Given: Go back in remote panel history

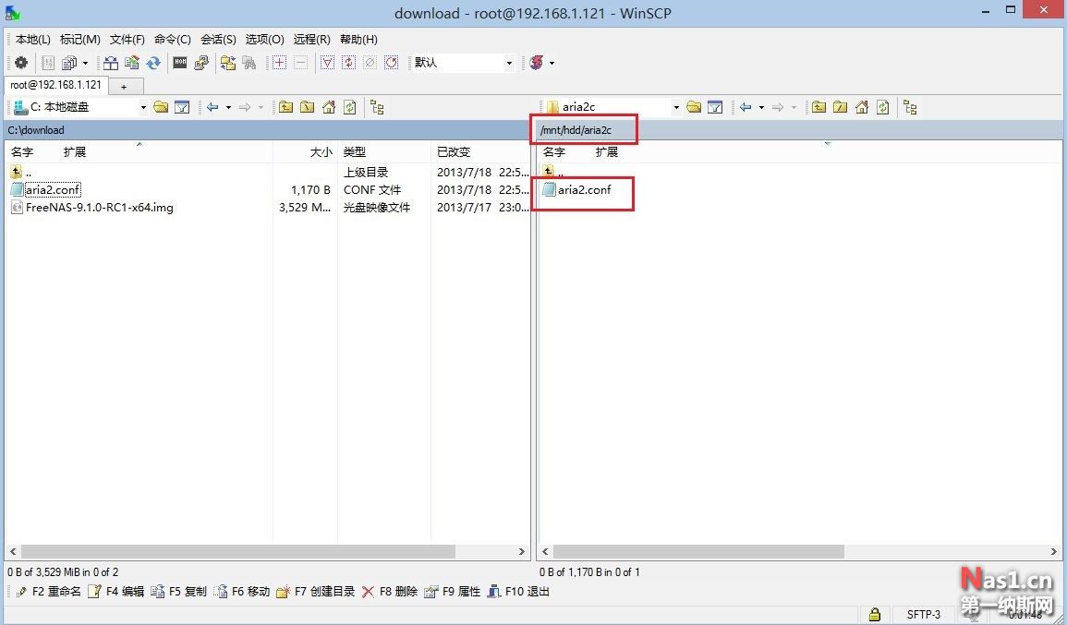Looking at the screenshot, I should (x=746, y=107).
